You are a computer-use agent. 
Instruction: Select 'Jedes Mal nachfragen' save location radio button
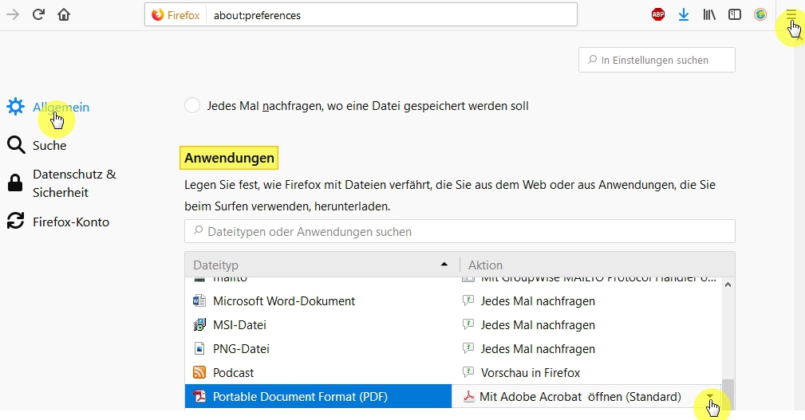click(x=192, y=105)
